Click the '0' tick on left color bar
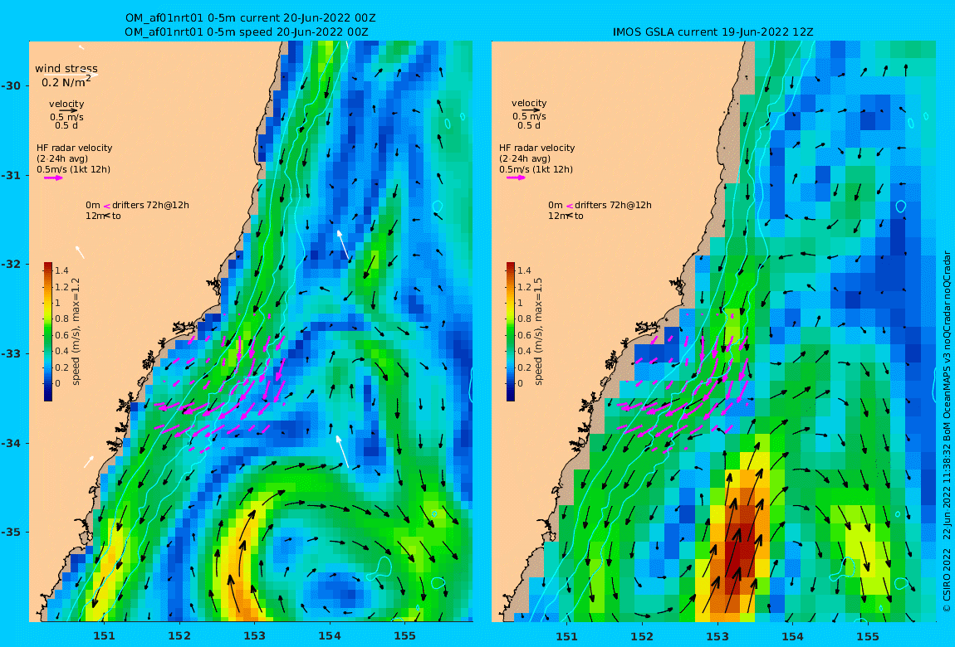This screenshot has height=647, width=955. tap(58, 383)
